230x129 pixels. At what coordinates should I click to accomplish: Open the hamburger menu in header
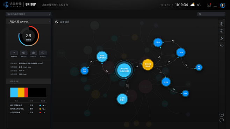click(x=215, y=5)
